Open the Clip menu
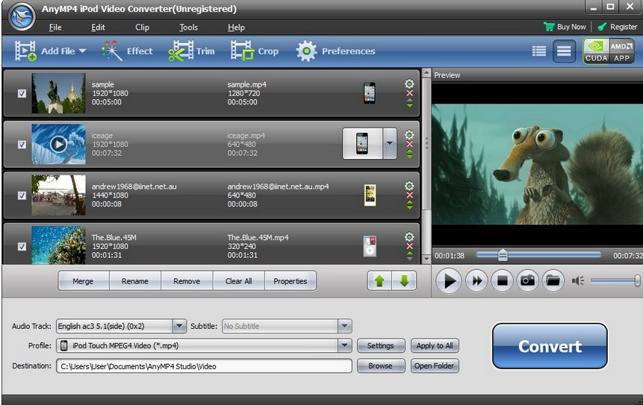Screen dimensions: 643x405 pos(142,28)
